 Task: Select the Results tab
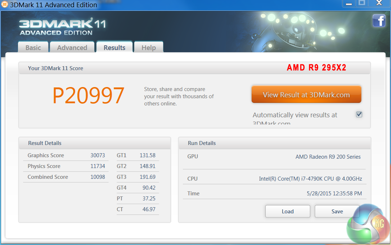coord(114,47)
